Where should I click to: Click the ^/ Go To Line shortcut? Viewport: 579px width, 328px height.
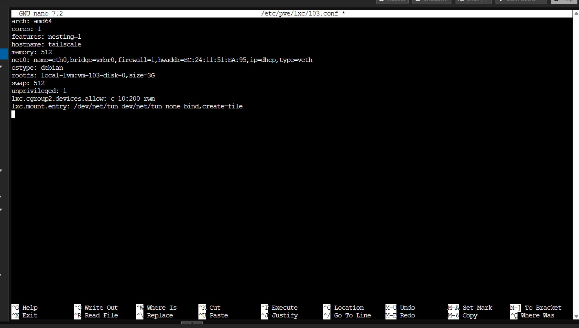coord(347,315)
